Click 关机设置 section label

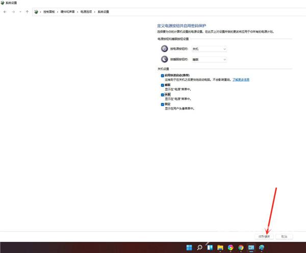point(163,69)
